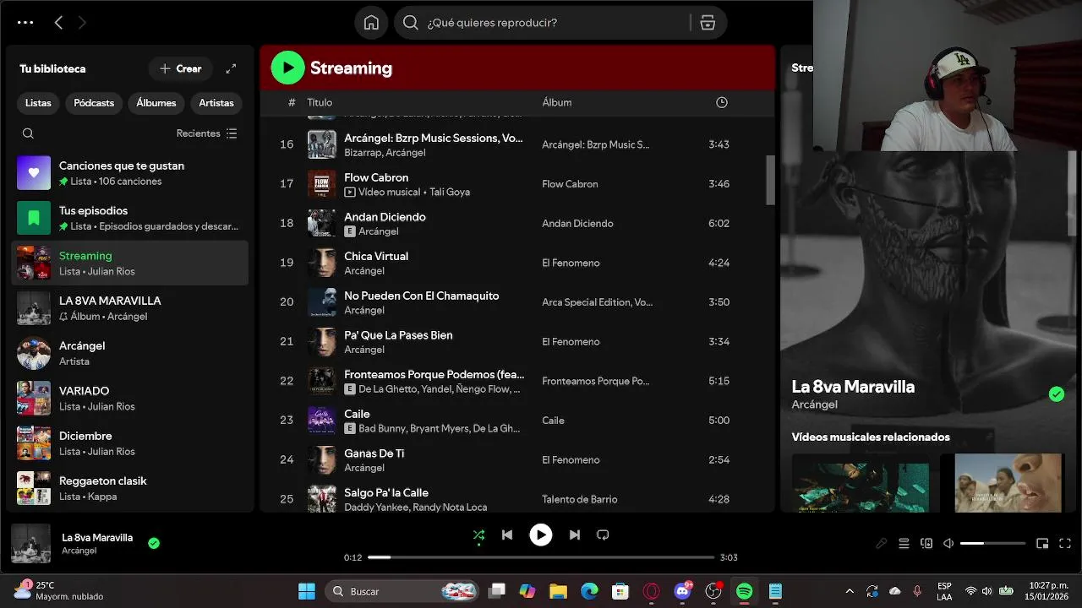The width and height of the screenshot is (1082, 608).
Task: Go back with the left arrow
Action: 58,23
